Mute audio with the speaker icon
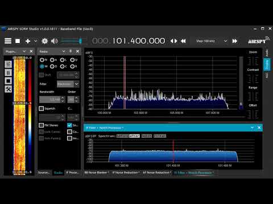The width and height of the screenshot is (273, 204). point(54,41)
